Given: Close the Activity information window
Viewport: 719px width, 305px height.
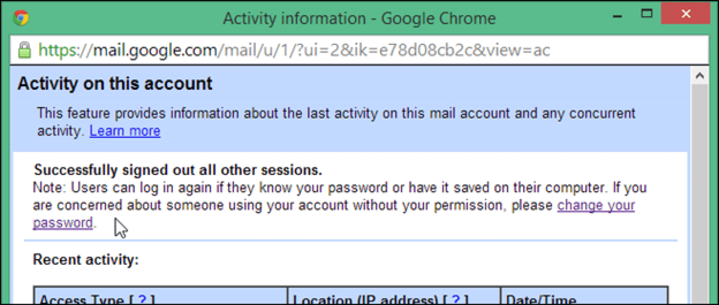Looking at the screenshot, I should click(x=685, y=14).
